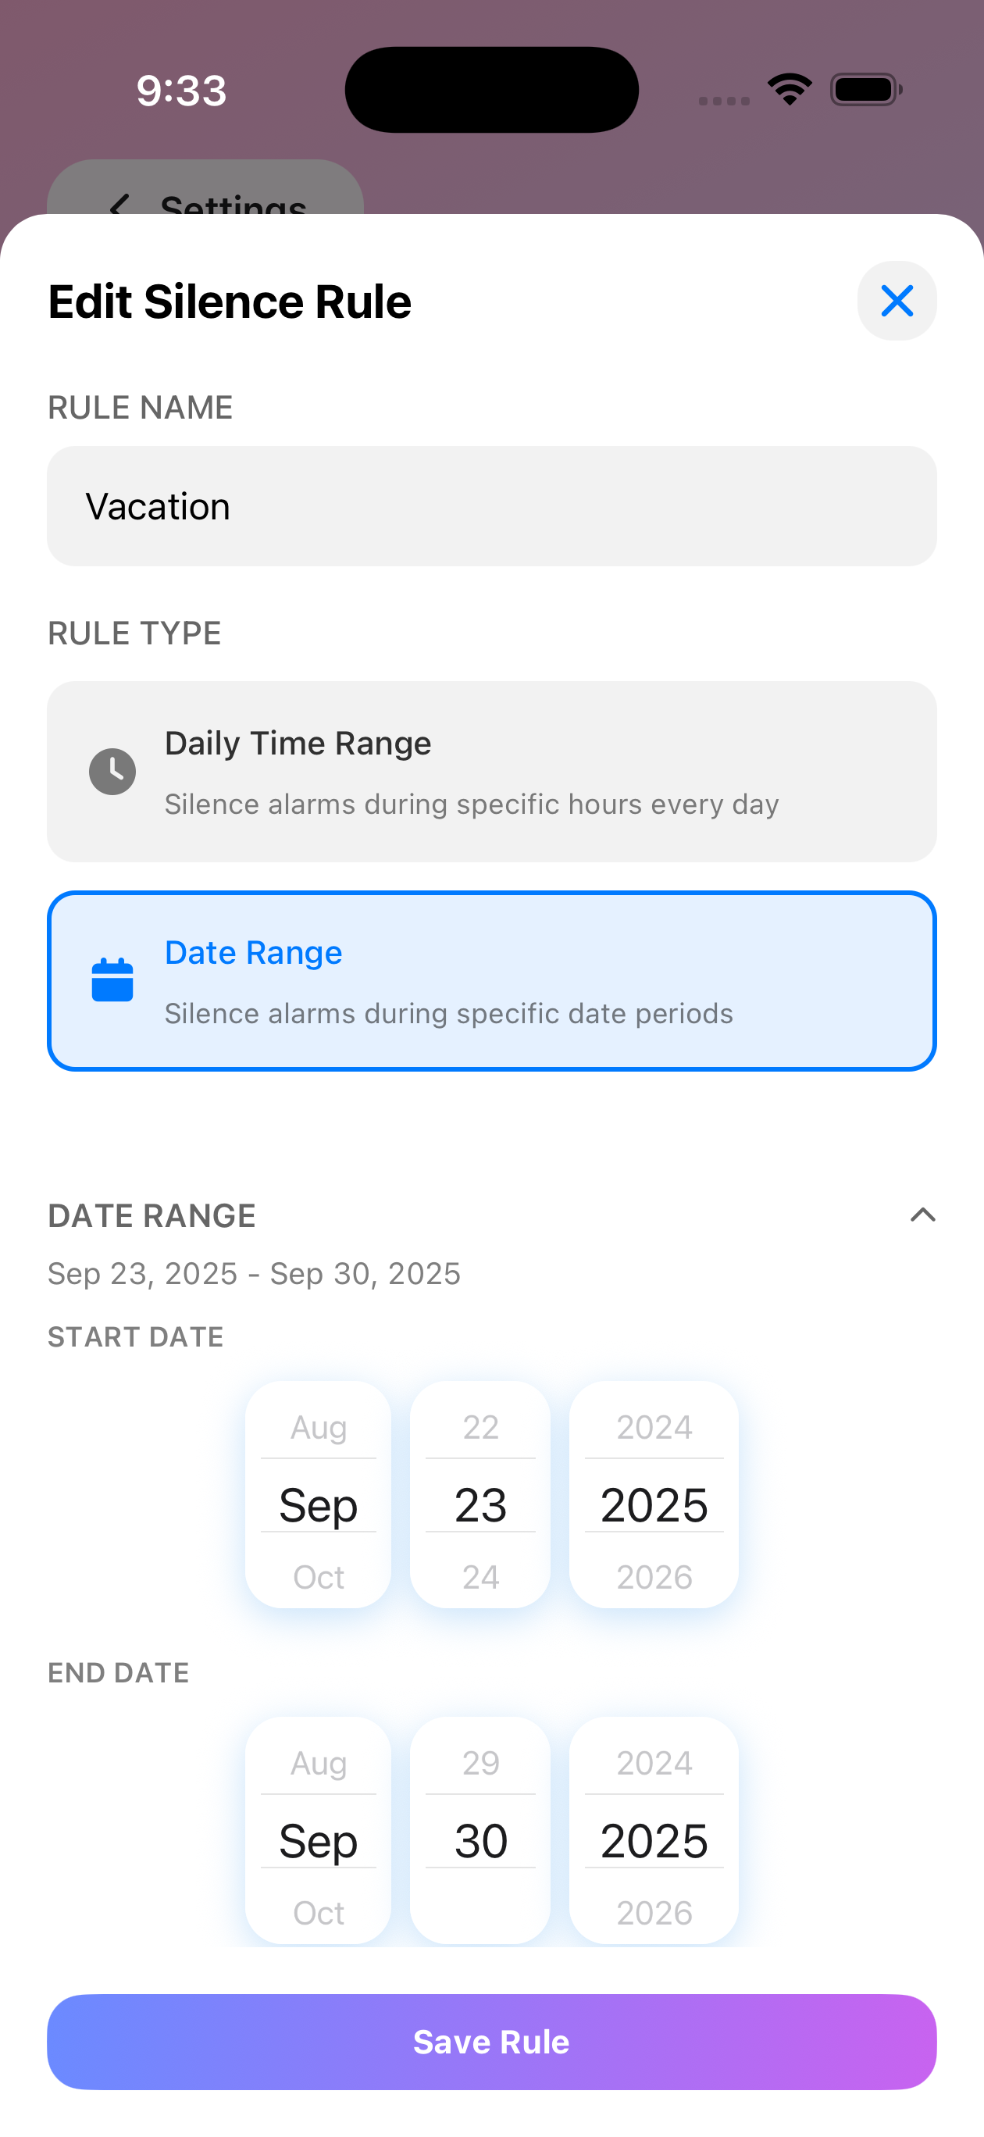This screenshot has height=2137, width=984.
Task: Tap the battery status icon
Action: tap(866, 90)
